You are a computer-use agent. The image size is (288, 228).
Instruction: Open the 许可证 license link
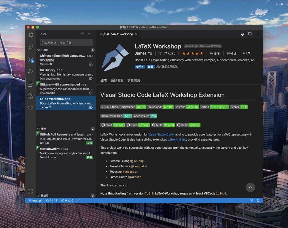pyautogui.click(x=231, y=53)
